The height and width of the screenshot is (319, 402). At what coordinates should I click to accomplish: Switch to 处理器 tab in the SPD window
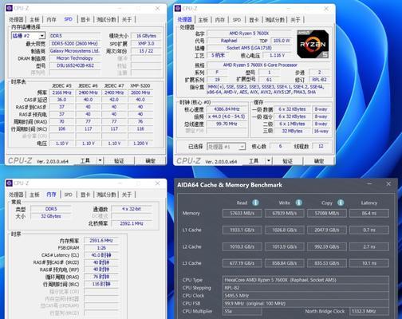pyautogui.click(x=16, y=20)
